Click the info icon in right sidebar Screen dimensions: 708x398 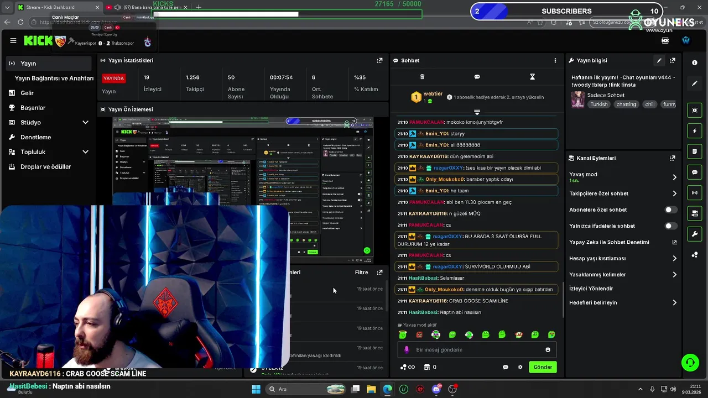click(x=695, y=62)
